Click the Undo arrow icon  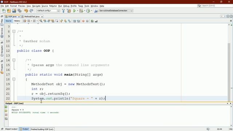click(x=26, y=11)
